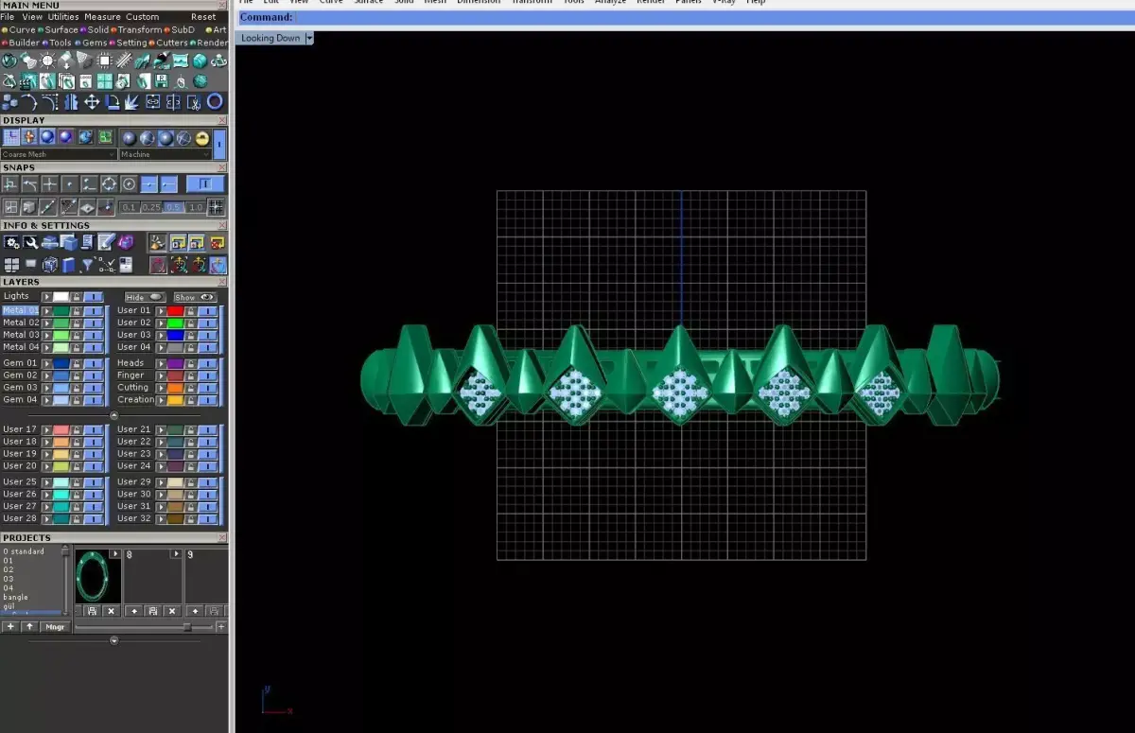The image size is (1135, 733).
Task: Open the Measure menu
Action: pos(102,17)
